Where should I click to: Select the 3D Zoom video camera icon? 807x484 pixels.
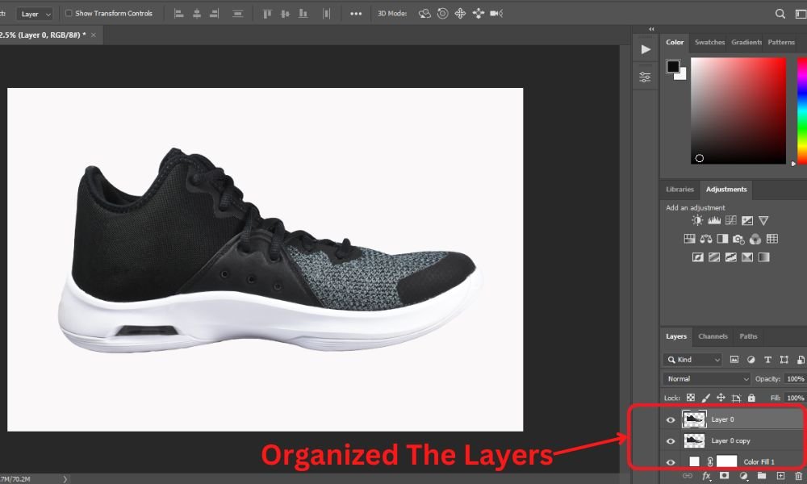click(x=496, y=14)
